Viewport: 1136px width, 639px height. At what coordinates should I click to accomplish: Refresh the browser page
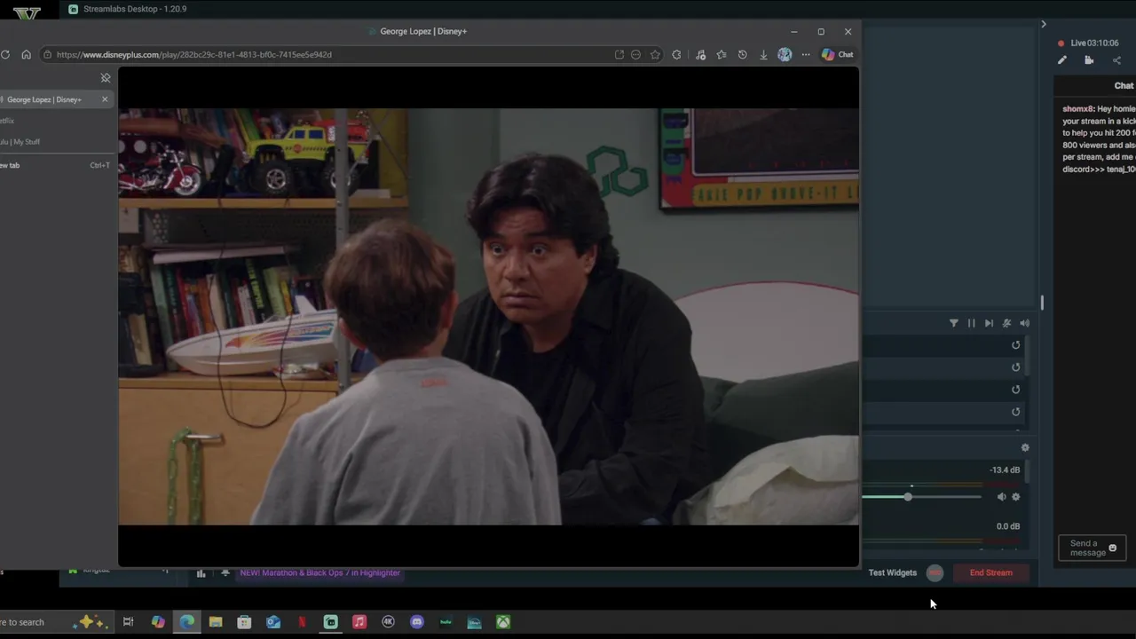tap(5, 54)
